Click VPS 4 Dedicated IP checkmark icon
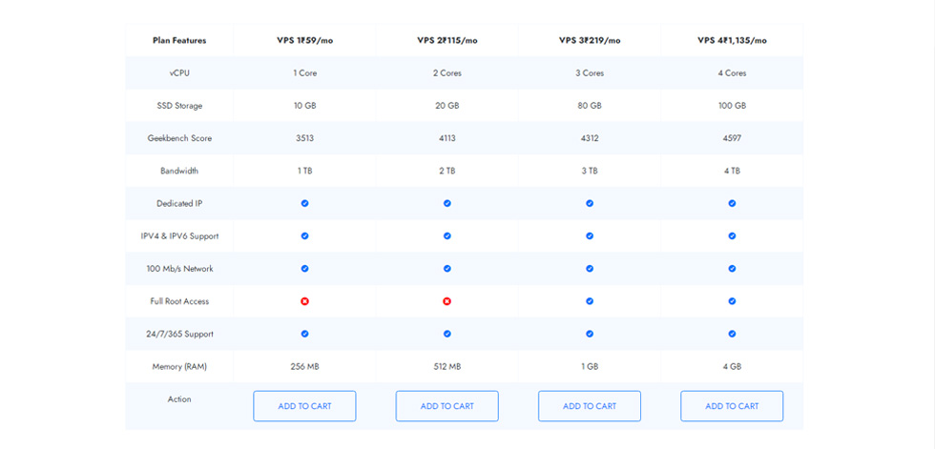 tap(733, 204)
